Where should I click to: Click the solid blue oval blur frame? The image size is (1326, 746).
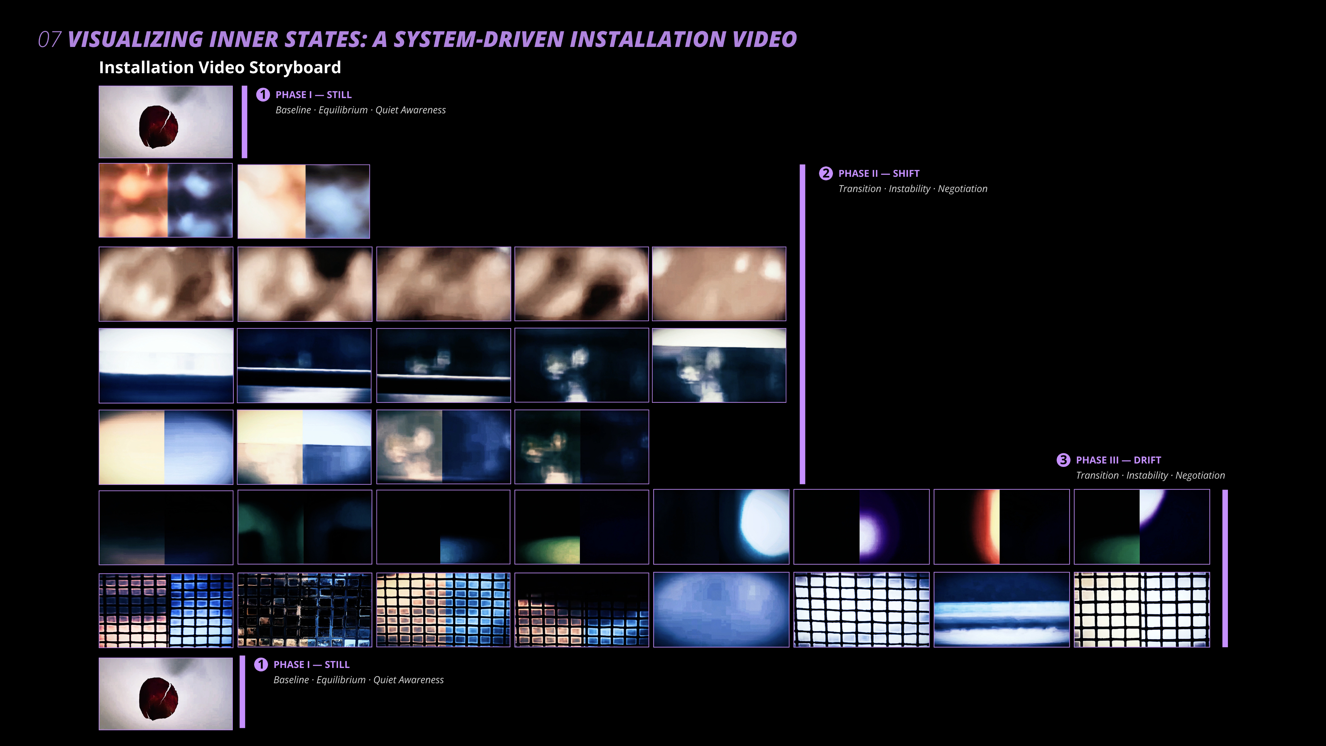pyautogui.click(x=721, y=610)
